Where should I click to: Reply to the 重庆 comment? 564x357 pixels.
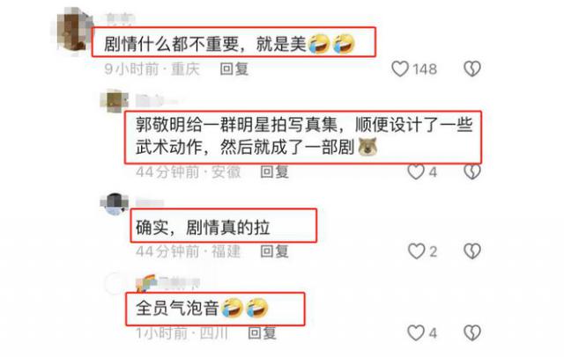234,69
